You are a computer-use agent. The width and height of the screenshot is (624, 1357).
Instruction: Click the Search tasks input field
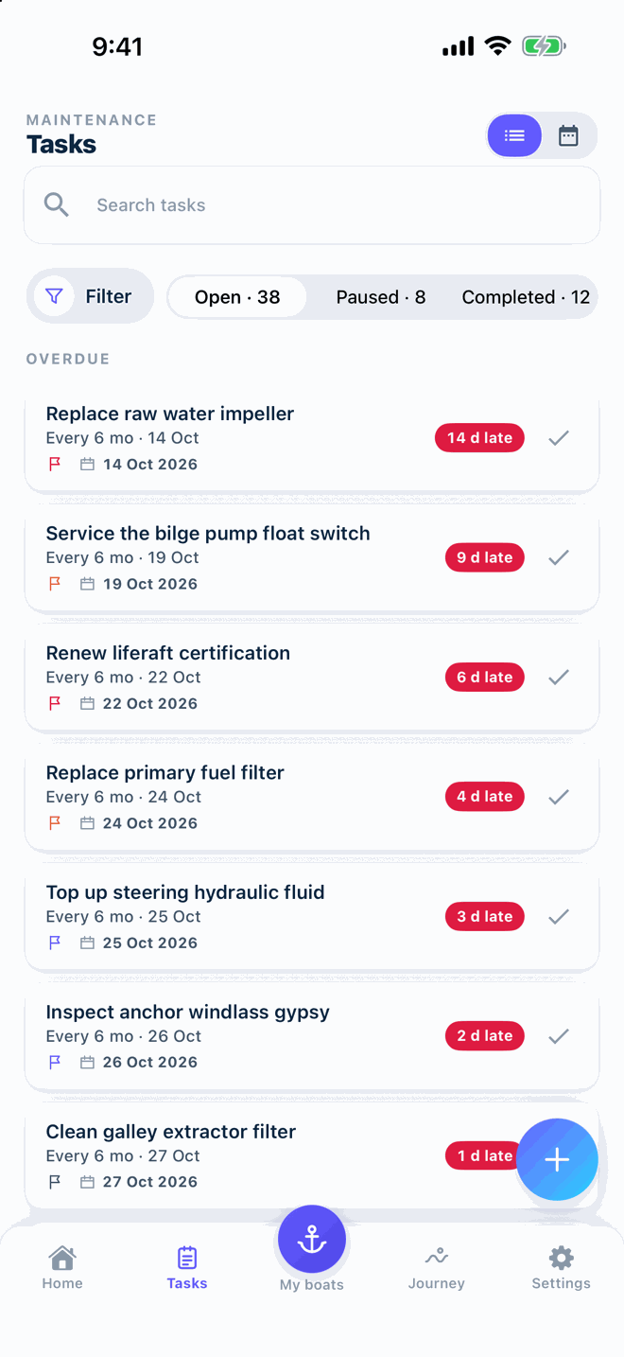click(x=312, y=205)
